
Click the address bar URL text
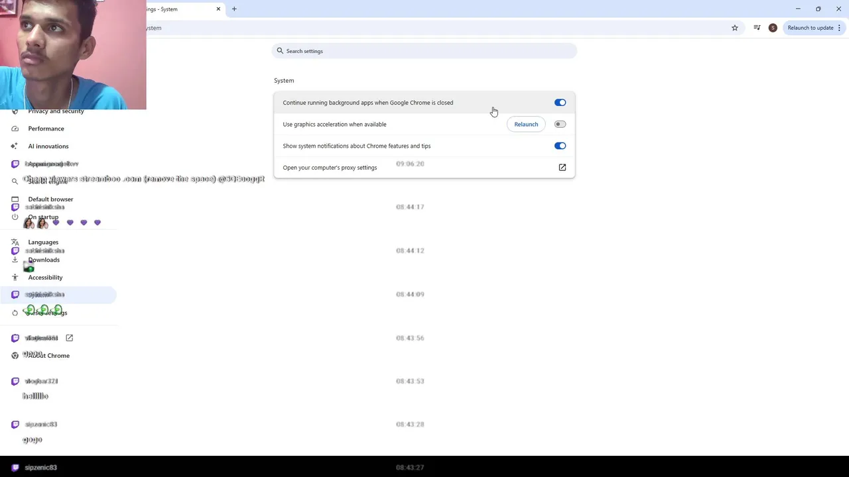tap(154, 28)
